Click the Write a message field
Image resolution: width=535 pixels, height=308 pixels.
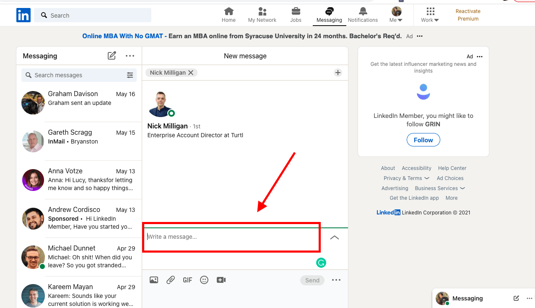231,237
